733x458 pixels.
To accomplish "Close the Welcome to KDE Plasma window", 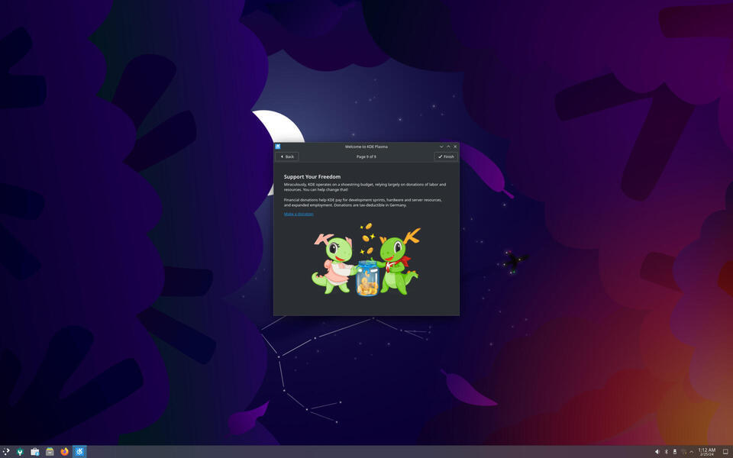I will [455, 147].
